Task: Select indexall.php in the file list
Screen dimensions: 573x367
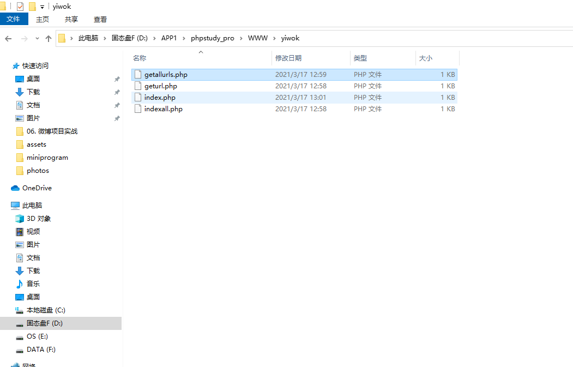Action: pos(163,109)
